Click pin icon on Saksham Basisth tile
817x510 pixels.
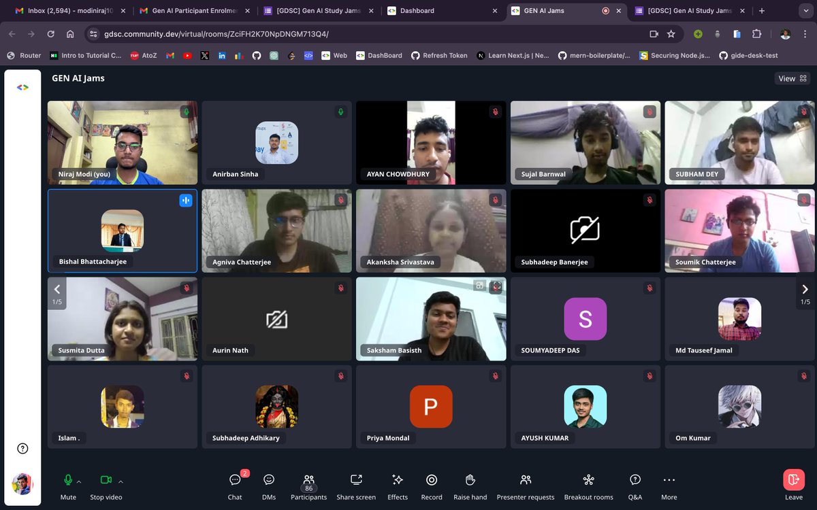(481, 286)
